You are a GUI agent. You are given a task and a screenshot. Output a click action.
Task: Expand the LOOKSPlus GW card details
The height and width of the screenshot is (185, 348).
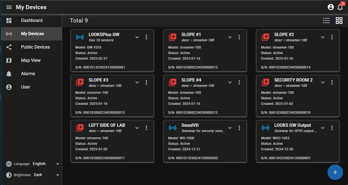coord(137,37)
